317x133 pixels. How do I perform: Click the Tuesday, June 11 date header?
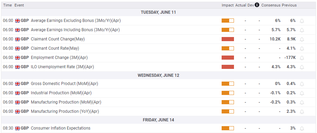[x=158, y=12]
